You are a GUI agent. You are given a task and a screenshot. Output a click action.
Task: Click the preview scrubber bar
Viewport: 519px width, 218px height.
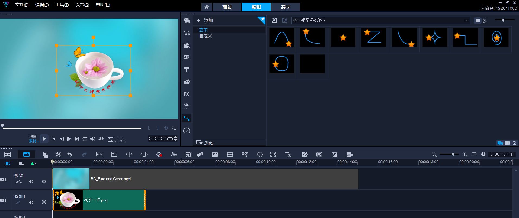(72, 128)
